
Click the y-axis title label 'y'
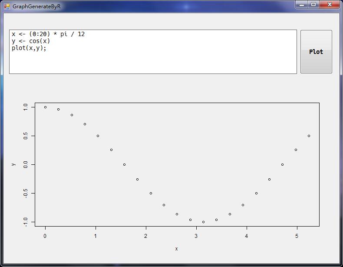tap(13, 164)
